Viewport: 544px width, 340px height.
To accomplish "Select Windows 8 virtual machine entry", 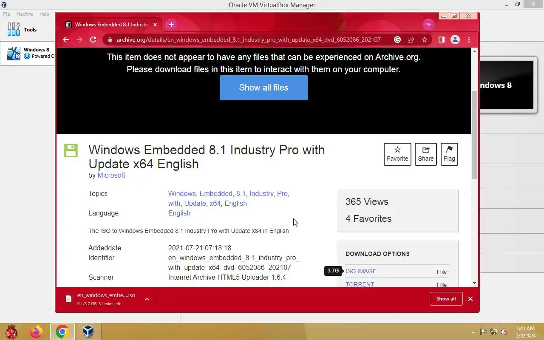I will coord(28,53).
